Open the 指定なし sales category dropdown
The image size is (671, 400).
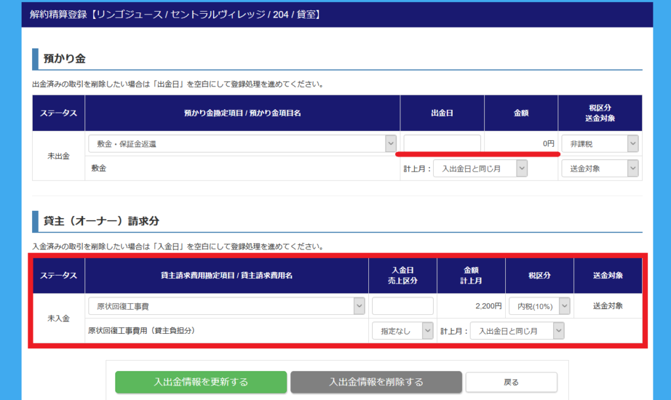click(402, 331)
